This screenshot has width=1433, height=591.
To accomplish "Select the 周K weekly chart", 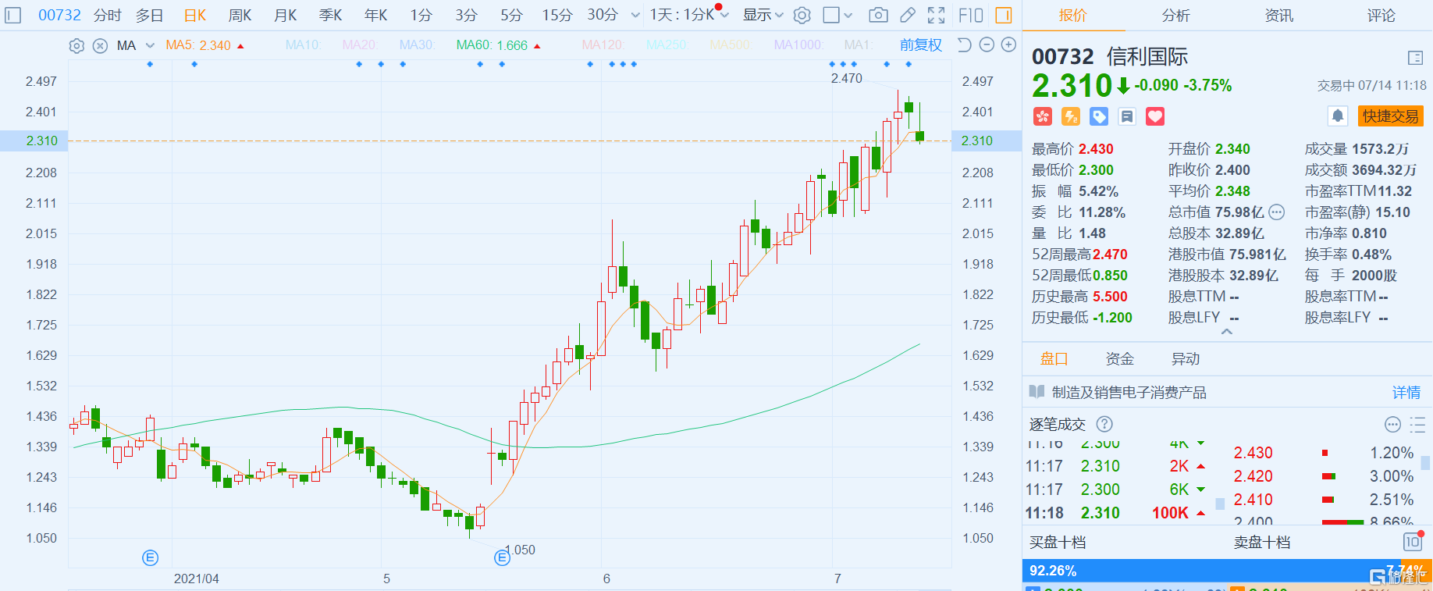I will 240,15.
